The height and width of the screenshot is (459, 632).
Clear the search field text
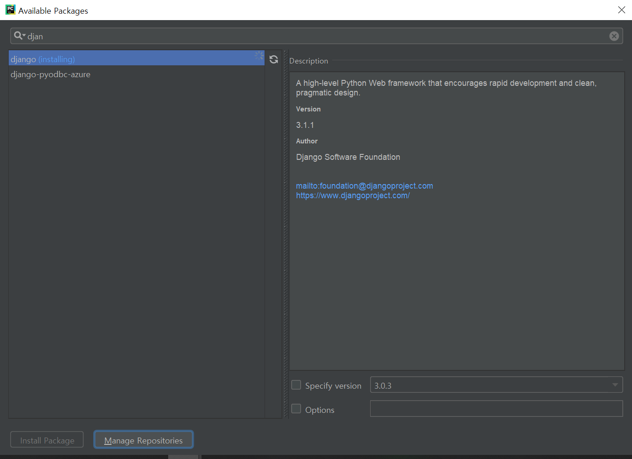(614, 36)
